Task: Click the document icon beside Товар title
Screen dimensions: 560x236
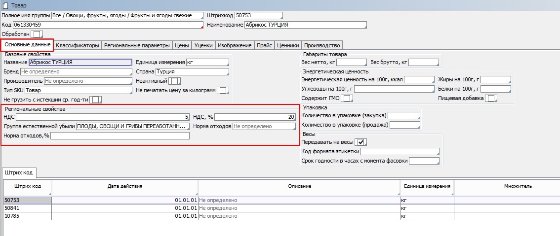Action: pyautogui.click(x=5, y=5)
